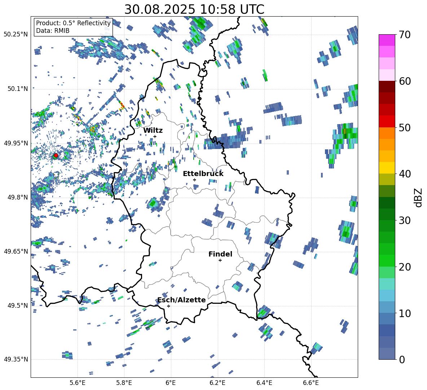Click the 6.2°E longitude label
This screenshot has width=427, height=390.
tap(217, 383)
